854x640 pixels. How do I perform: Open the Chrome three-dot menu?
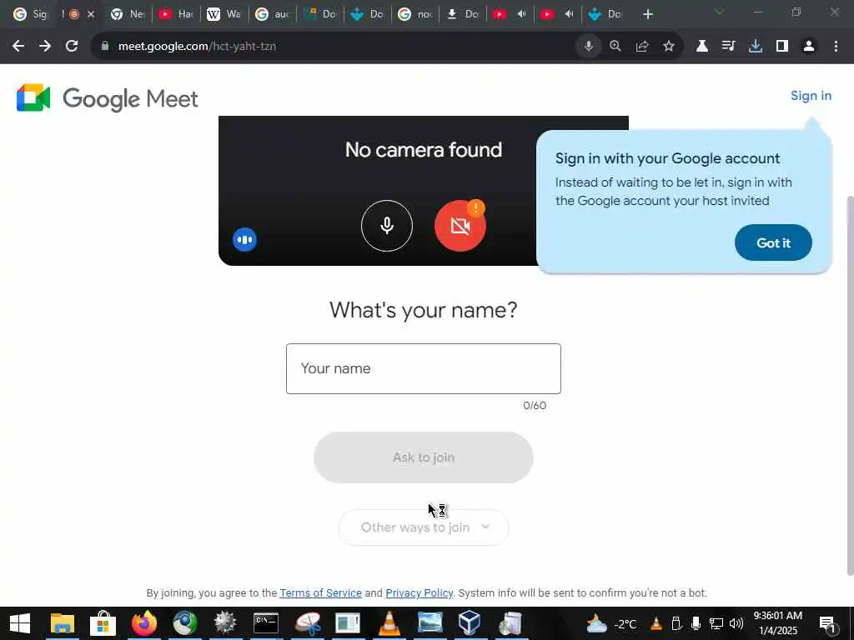[836, 47]
